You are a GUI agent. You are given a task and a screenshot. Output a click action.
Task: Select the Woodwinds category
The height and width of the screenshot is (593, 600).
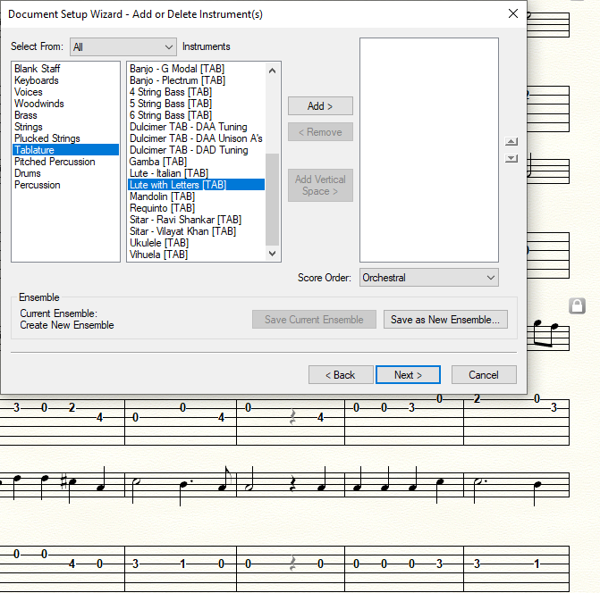pos(39,104)
